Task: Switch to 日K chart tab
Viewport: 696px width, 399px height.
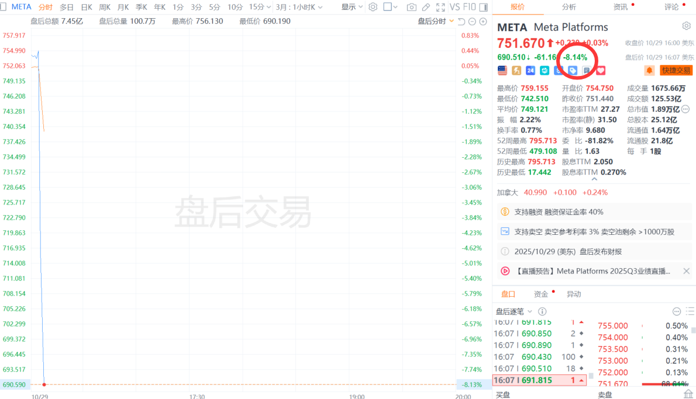Action: click(x=87, y=7)
